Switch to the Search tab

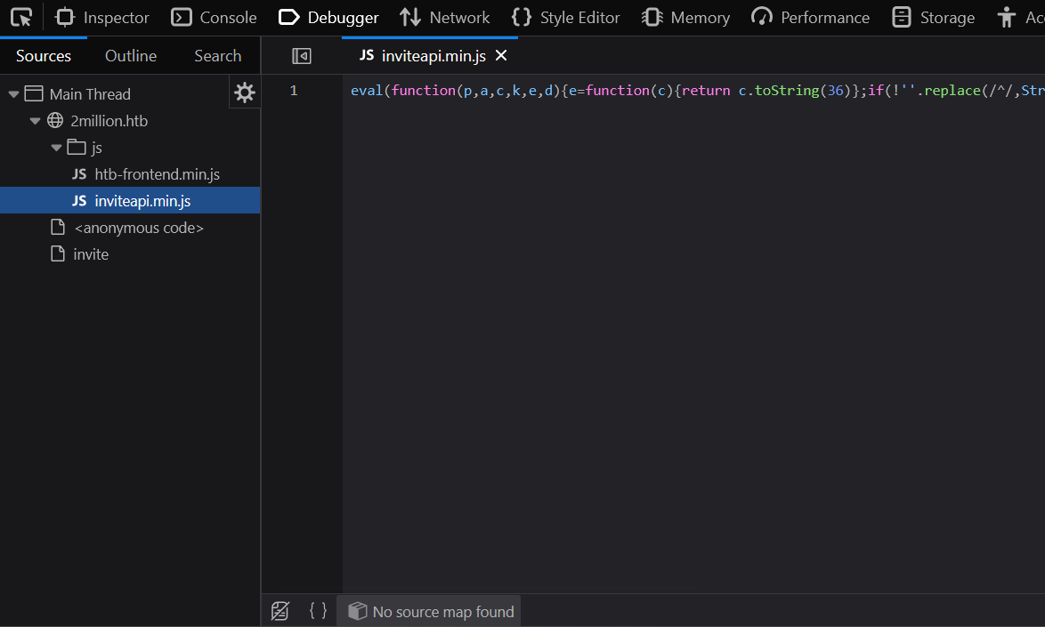[216, 55]
